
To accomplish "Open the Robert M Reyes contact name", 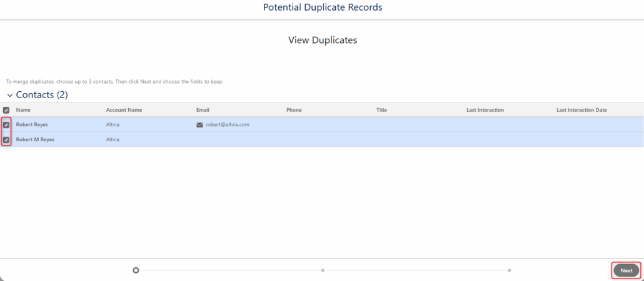I will point(35,139).
